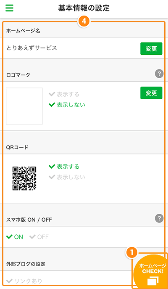Image resolution: width=168 pixels, height=289 pixels.
Task: Select 表示する for the QR code
Action: pyautogui.click(x=64, y=167)
